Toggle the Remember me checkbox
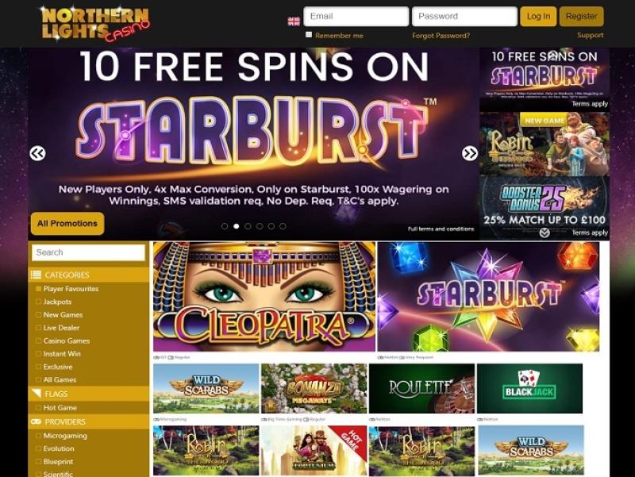The image size is (635, 477). (x=309, y=35)
